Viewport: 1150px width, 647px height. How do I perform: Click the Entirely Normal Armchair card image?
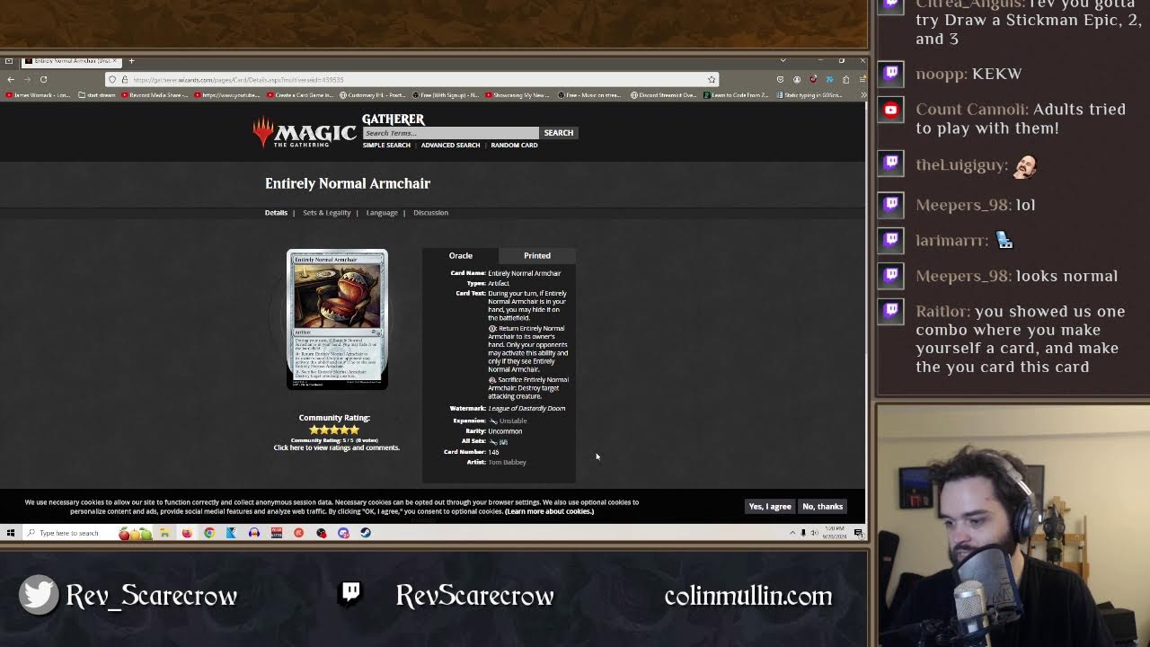tap(337, 319)
